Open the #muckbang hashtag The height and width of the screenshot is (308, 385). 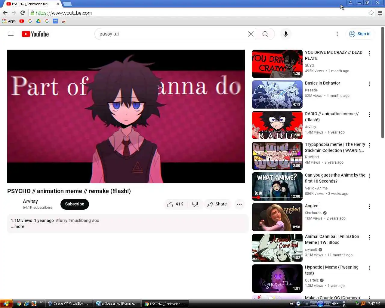[79, 220]
